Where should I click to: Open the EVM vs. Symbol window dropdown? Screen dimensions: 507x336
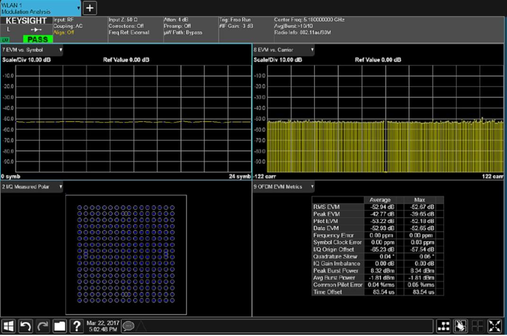[61, 50]
